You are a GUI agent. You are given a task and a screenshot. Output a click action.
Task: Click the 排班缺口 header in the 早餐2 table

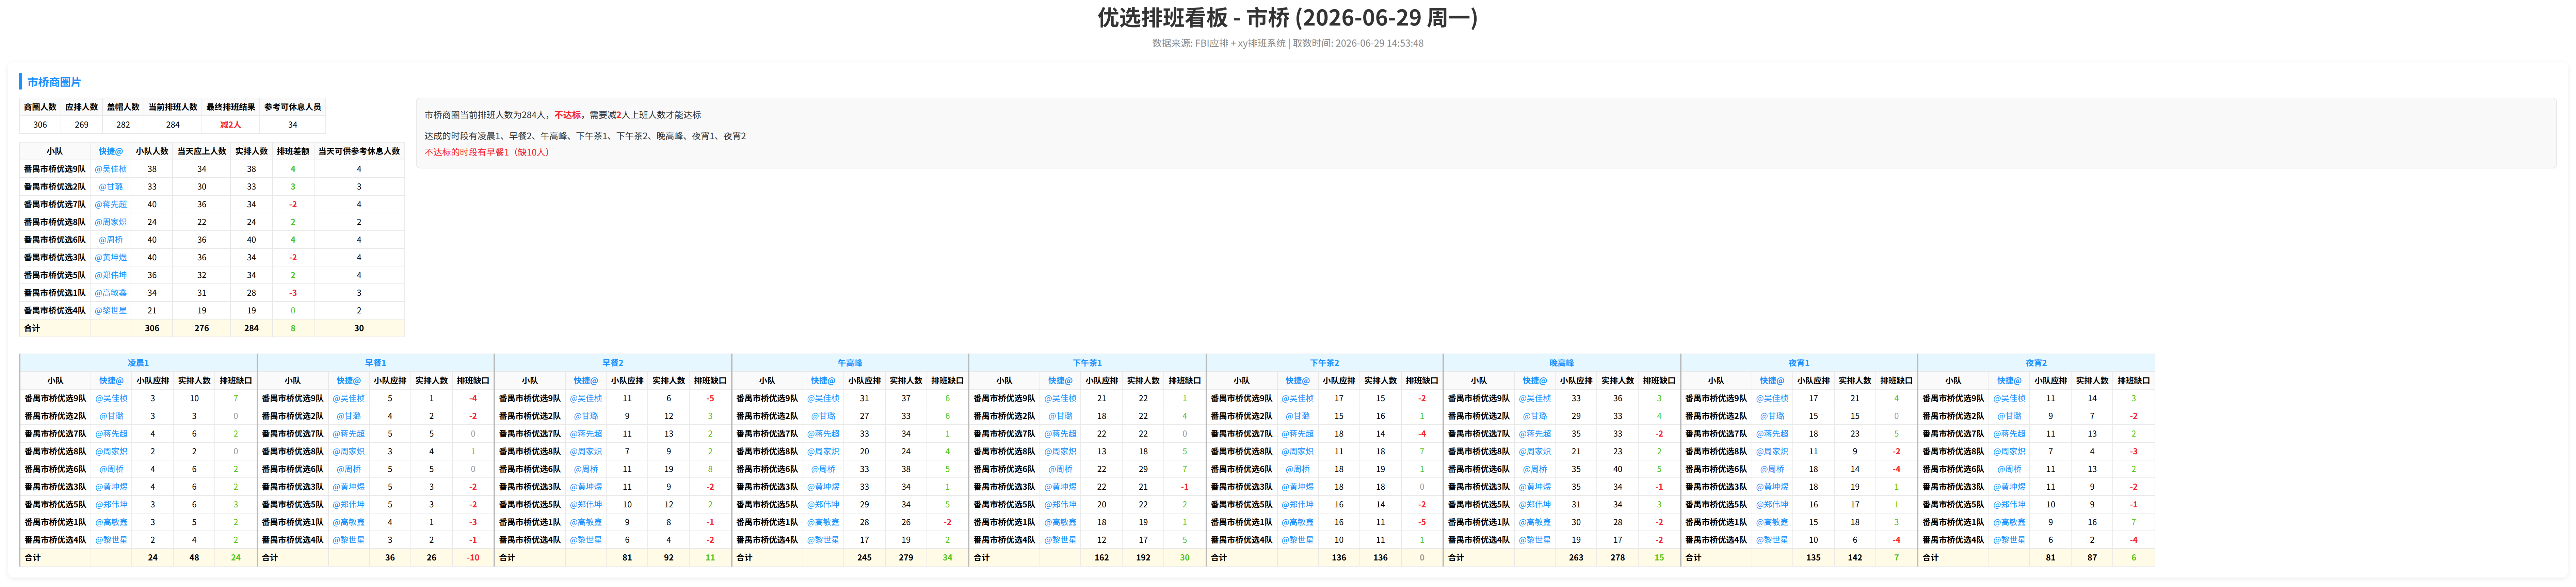click(710, 381)
